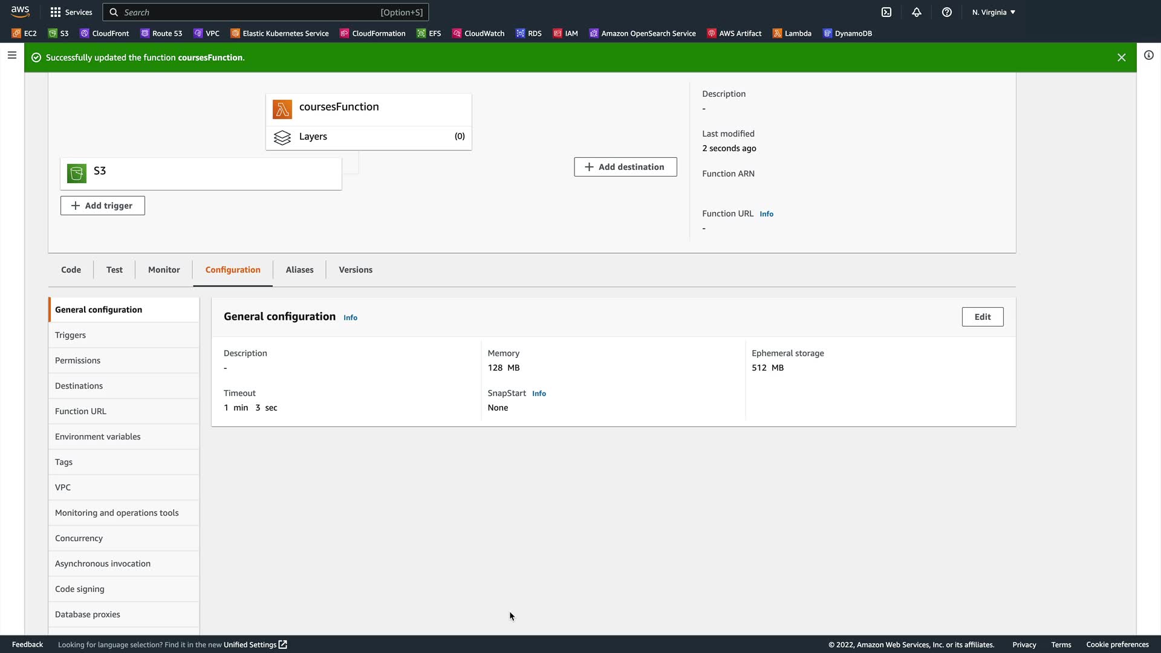Switch to the Code tab

click(x=71, y=270)
